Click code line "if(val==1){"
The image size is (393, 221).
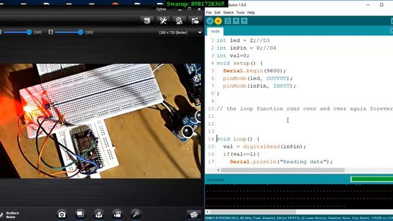click(241, 154)
